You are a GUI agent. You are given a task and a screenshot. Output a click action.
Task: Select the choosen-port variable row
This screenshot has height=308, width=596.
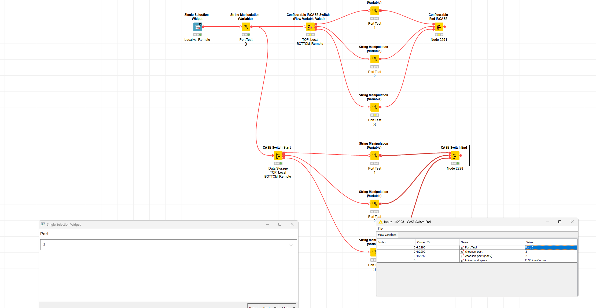(474, 252)
